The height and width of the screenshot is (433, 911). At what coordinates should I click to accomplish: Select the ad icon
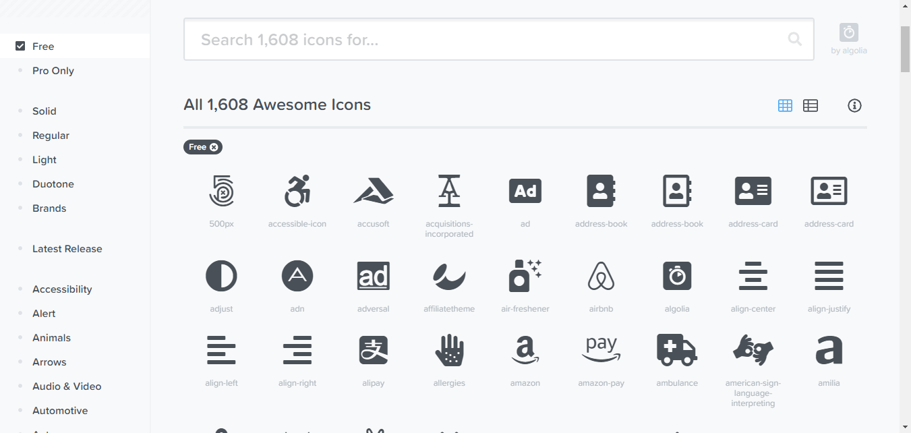(x=525, y=192)
